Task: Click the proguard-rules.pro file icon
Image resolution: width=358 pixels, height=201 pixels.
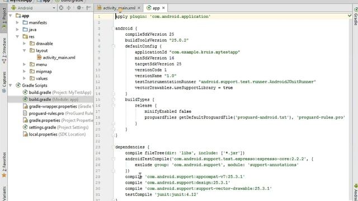Action: tap(25, 113)
